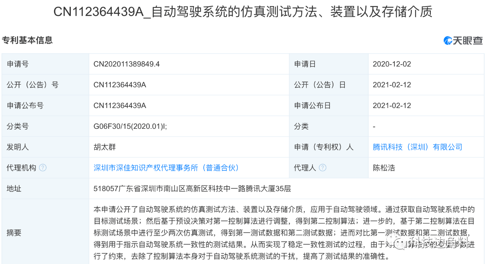The height and width of the screenshot is (264, 485).
Task: Click abstract line starting 行了约束，去除了控制算法
Action: coord(242,256)
